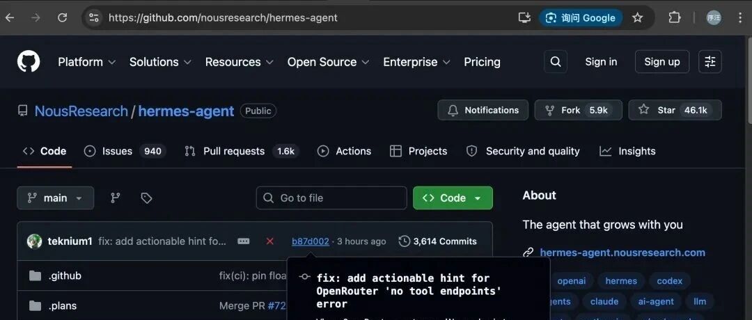Click the Issues count badge 940
This screenshot has height=320, width=752.
152,152
